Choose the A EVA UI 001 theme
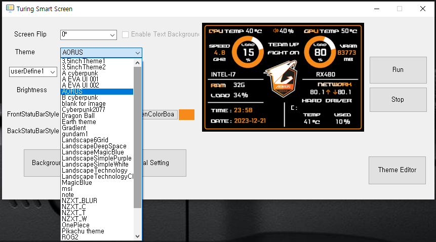This screenshot has width=436, height=242. (x=97, y=79)
